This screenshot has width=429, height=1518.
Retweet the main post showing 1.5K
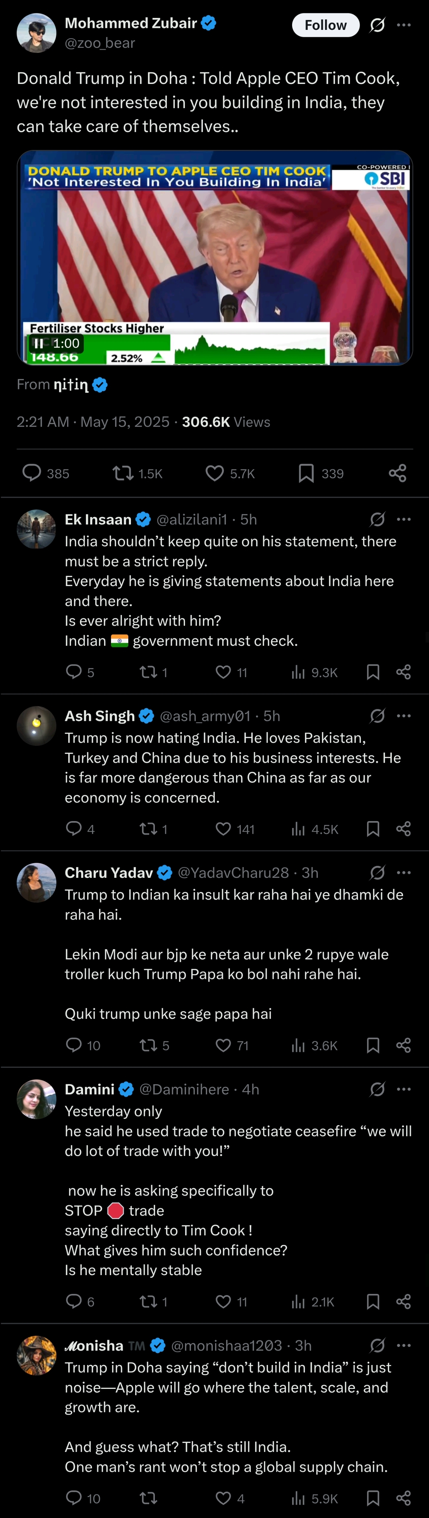pos(138,473)
